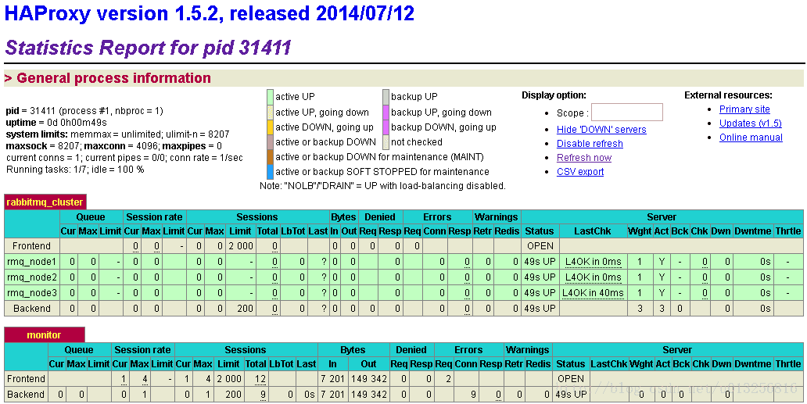This screenshot has width=807, height=404.
Task: Click Dwntme column header in rabbitmq_cluster table
Action: pyautogui.click(x=754, y=231)
